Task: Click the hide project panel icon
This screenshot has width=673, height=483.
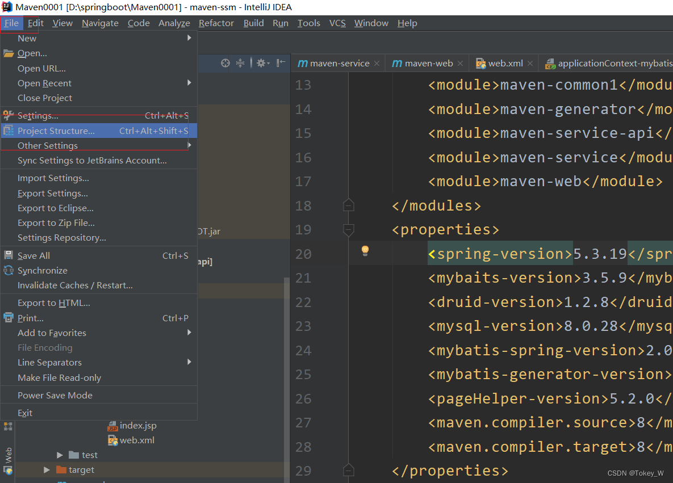Action: (281, 63)
